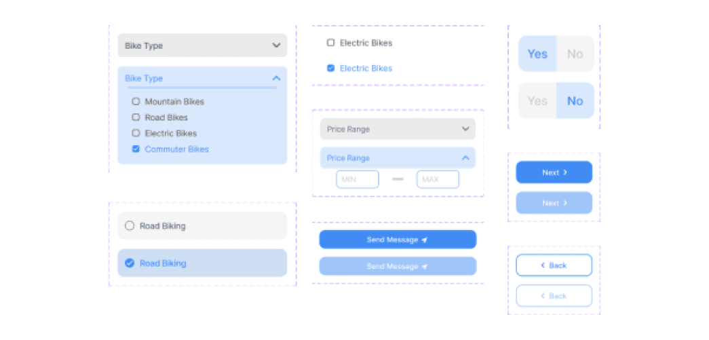The width and height of the screenshot is (709, 340).
Task: Select the unselected Road Biking radio option
Action: coord(130,226)
